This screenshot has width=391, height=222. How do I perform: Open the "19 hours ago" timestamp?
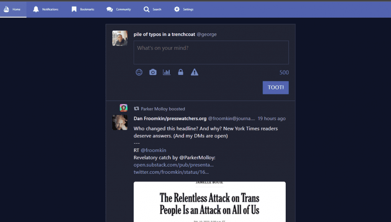pyautogui.click(x=272, y=119)
